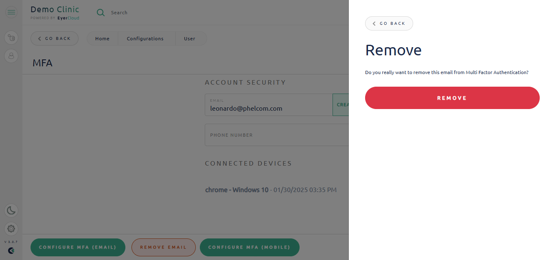Click Configure MFA (Email) button

tap(78, 247)
